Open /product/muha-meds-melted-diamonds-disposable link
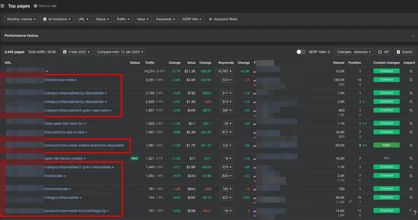The image size is (418, 220). click(x=84, y=145)
